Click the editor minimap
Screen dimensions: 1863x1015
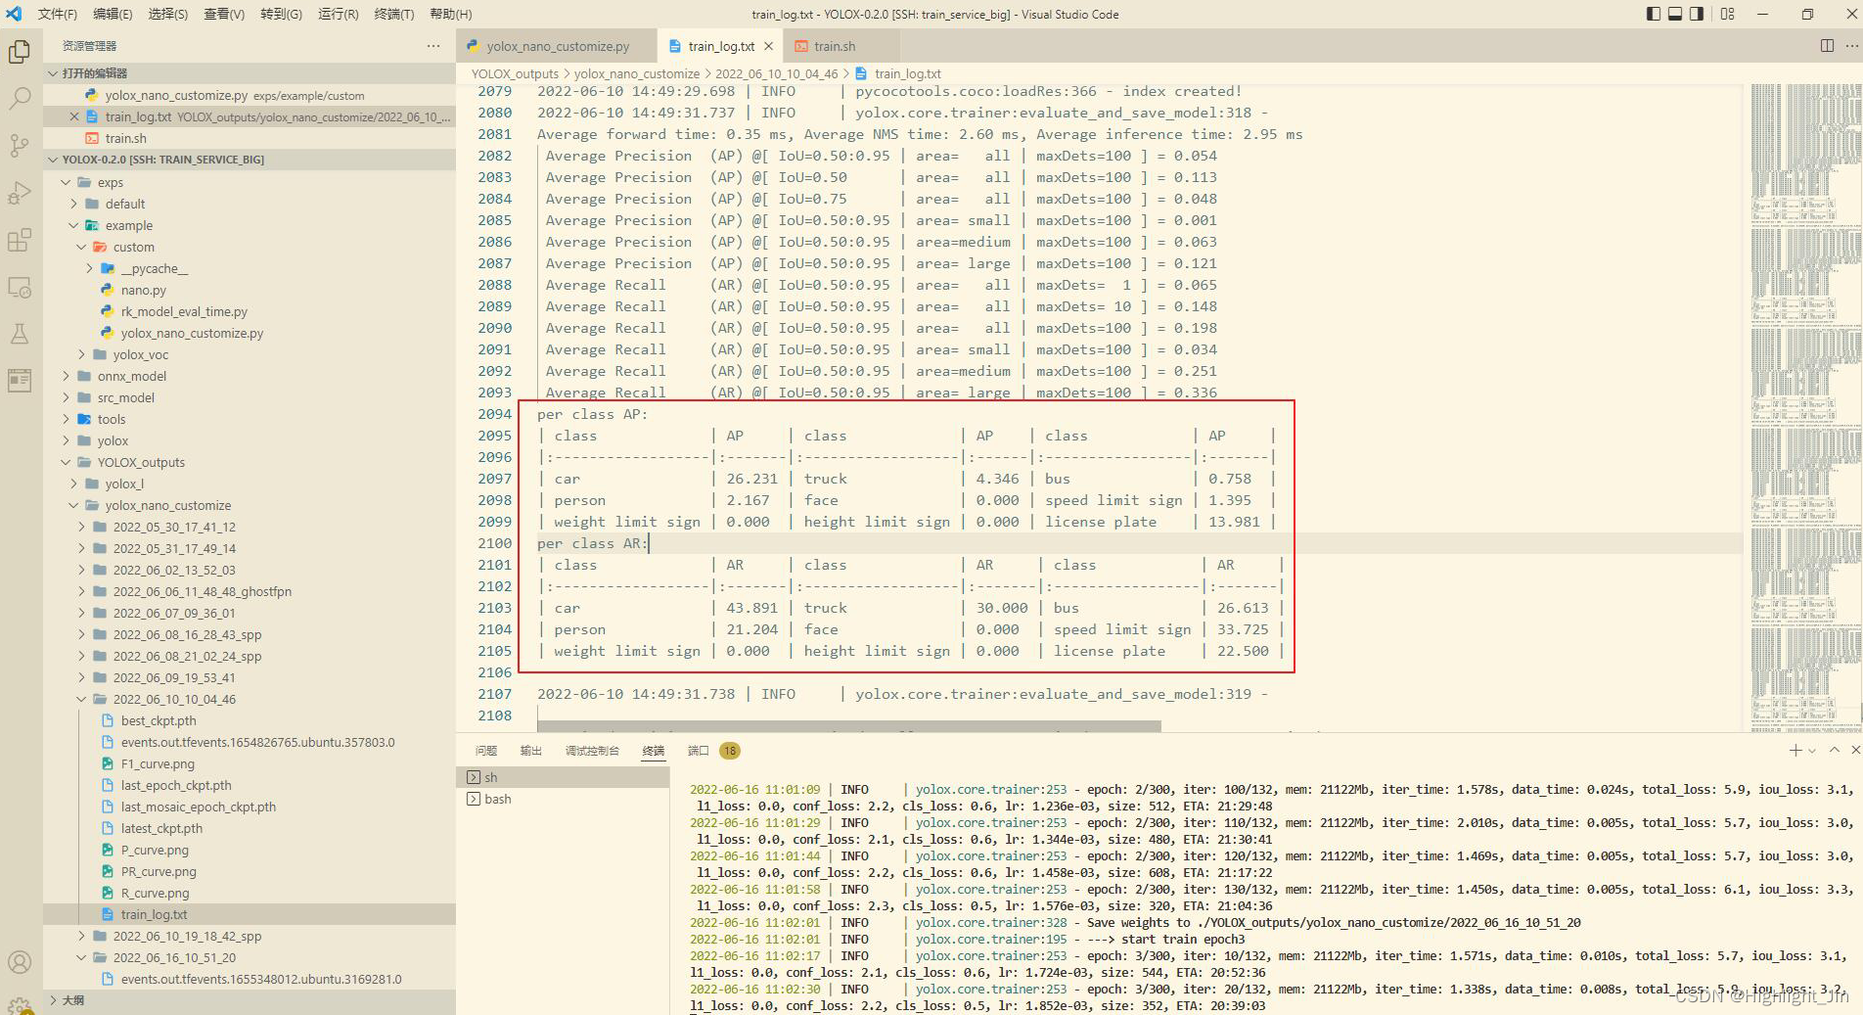click(1804, 406)
